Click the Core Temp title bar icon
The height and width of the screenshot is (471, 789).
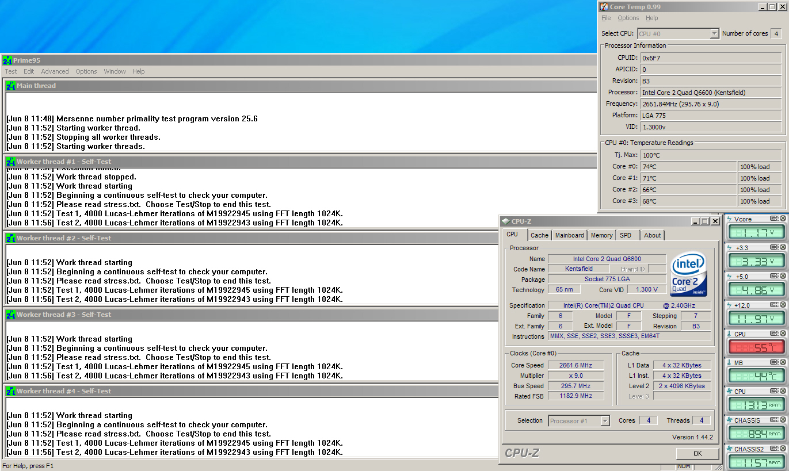pyautogui.click(x=604, y=7)
